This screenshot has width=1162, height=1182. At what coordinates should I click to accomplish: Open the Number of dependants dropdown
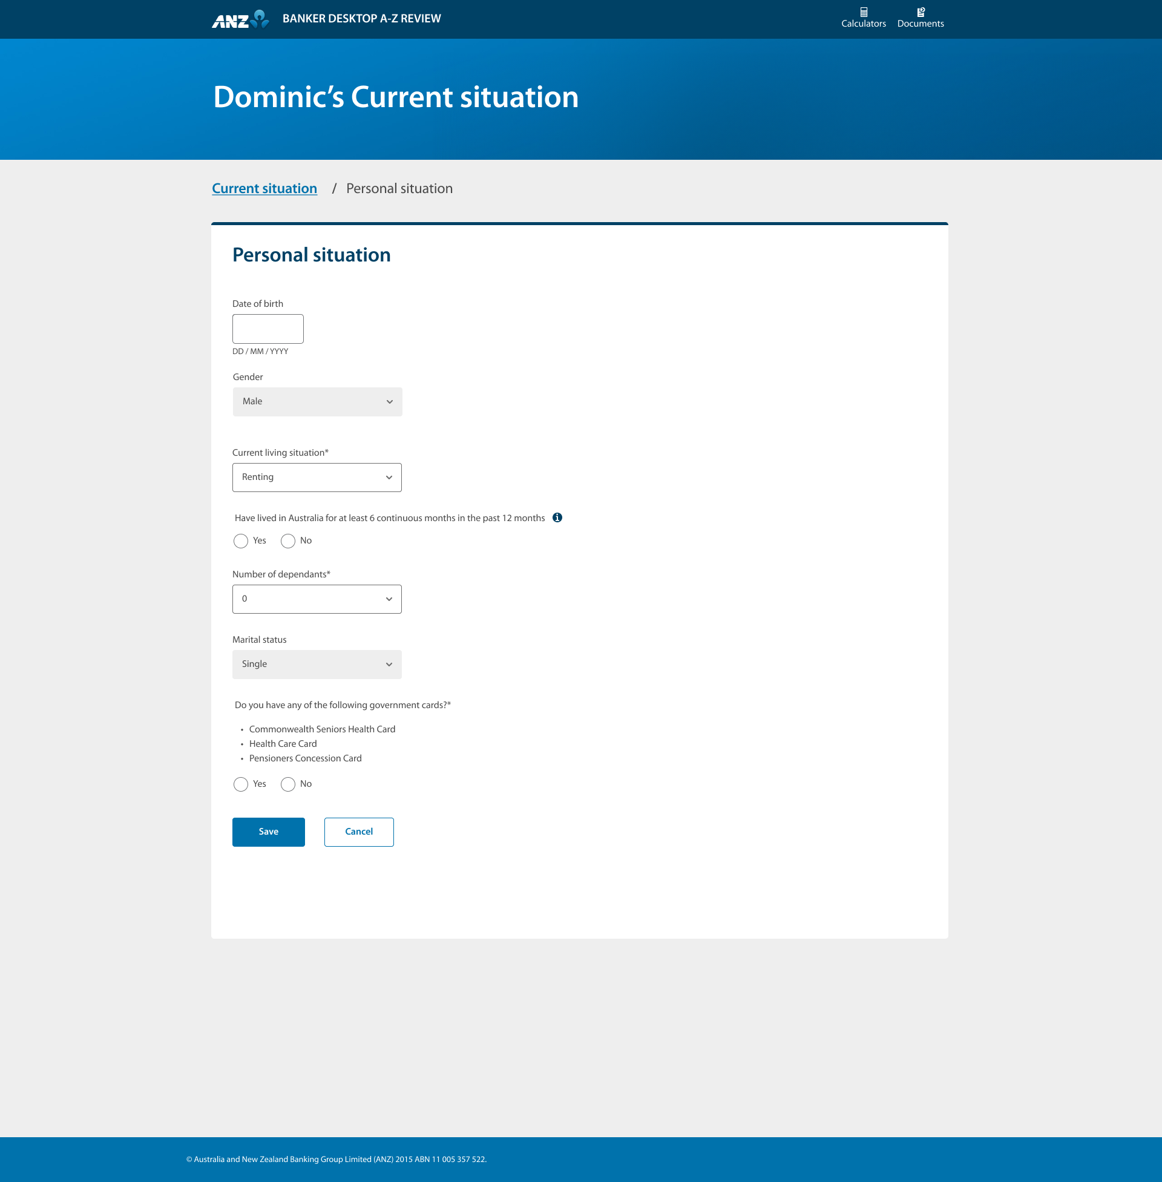coord(317,599)
